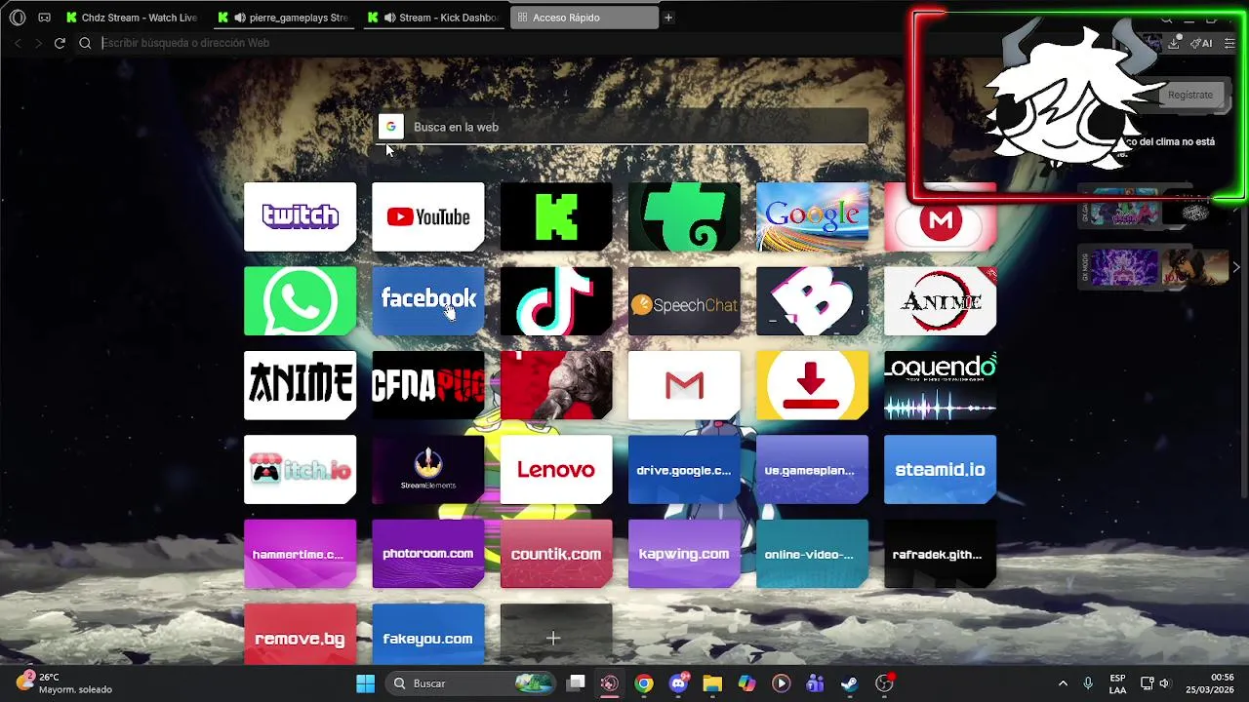Screen dimensions: 1249x702
Task: Open the Loquendo speed dial tile
Action: tap(940, 385)
